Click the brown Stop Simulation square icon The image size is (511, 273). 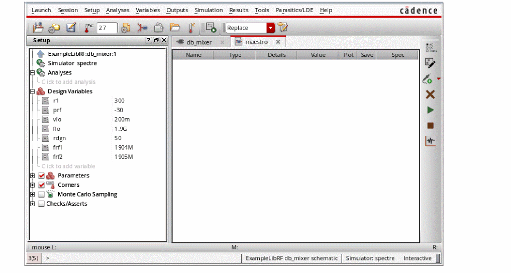(430, 126)
